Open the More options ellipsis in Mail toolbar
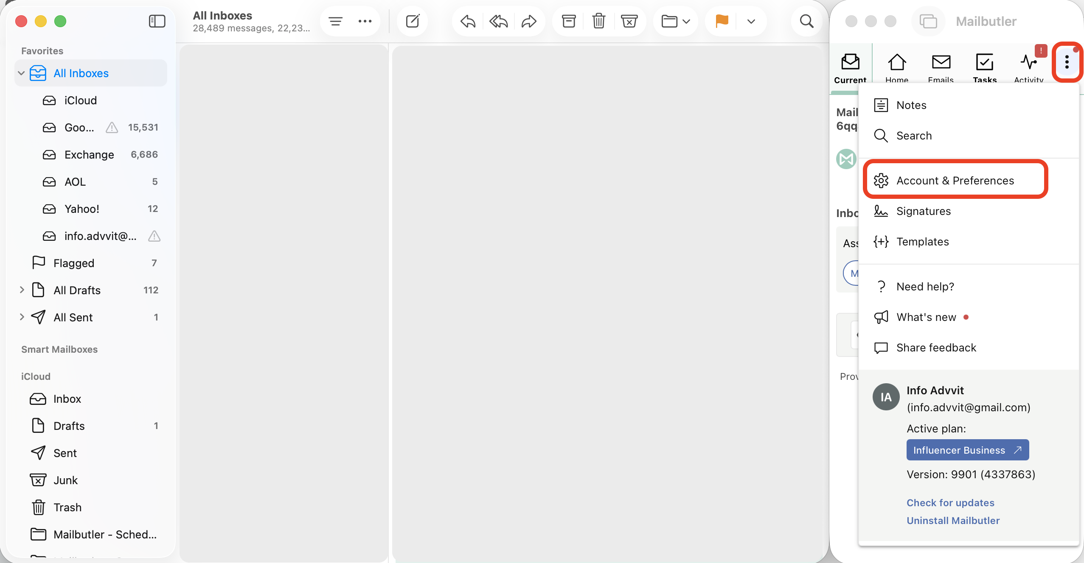The width and height of the screenshot is (1084, 563). 365,21
